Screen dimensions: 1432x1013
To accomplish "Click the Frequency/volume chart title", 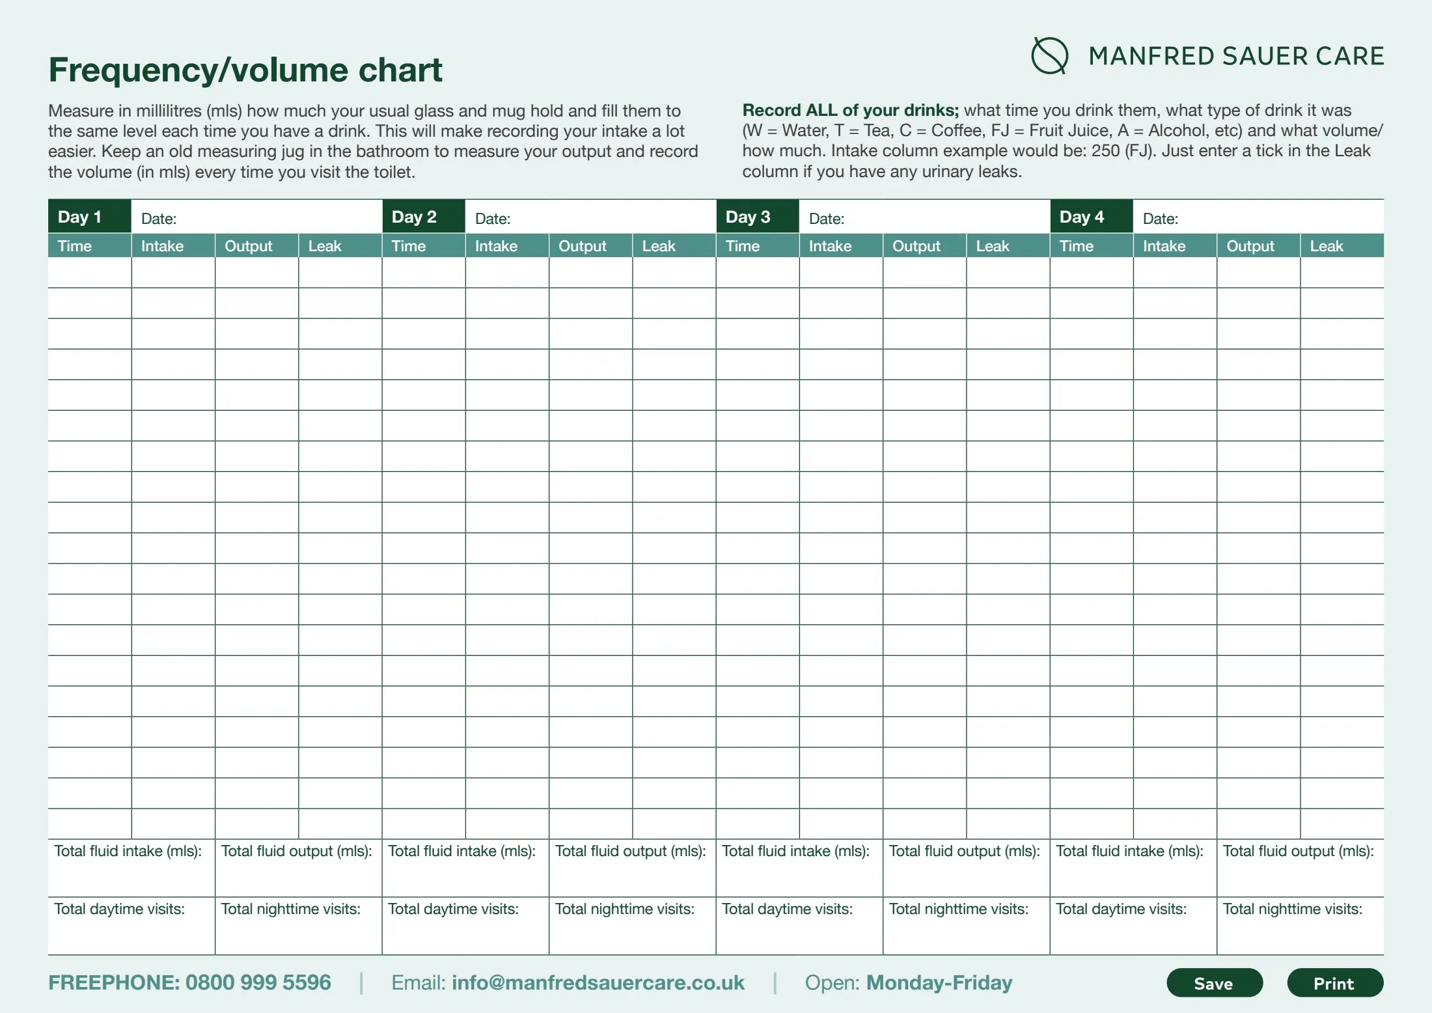I will [x=245, y=70].
